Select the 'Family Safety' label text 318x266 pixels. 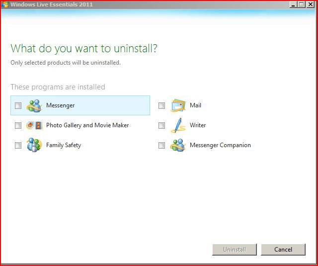click(x=64, y=145)
